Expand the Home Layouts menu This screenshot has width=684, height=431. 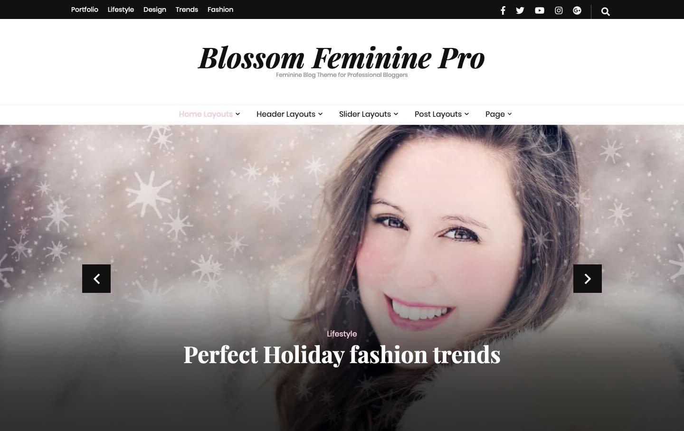tap(209, 114)
